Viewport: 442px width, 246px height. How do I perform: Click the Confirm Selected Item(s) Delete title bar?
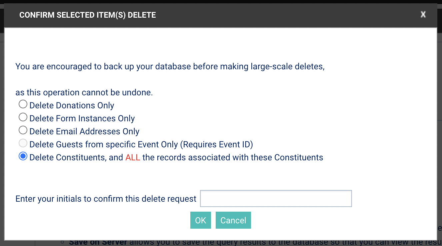(221, 15)
